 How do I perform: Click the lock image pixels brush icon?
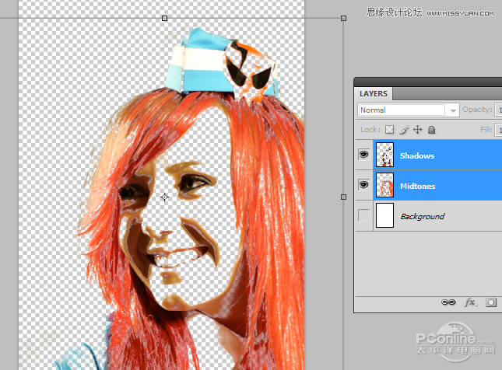point(403,130)
